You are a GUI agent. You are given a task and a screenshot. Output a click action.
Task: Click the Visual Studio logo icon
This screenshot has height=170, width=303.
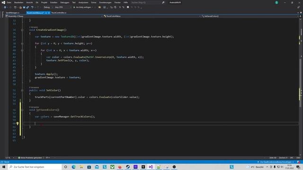pyautogui.click(x=3, y=2)
